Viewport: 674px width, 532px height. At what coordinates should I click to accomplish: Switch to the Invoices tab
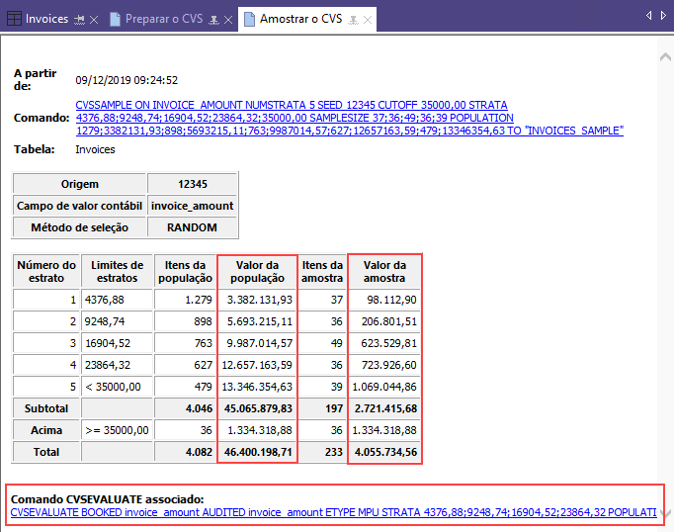pos(46,19)
